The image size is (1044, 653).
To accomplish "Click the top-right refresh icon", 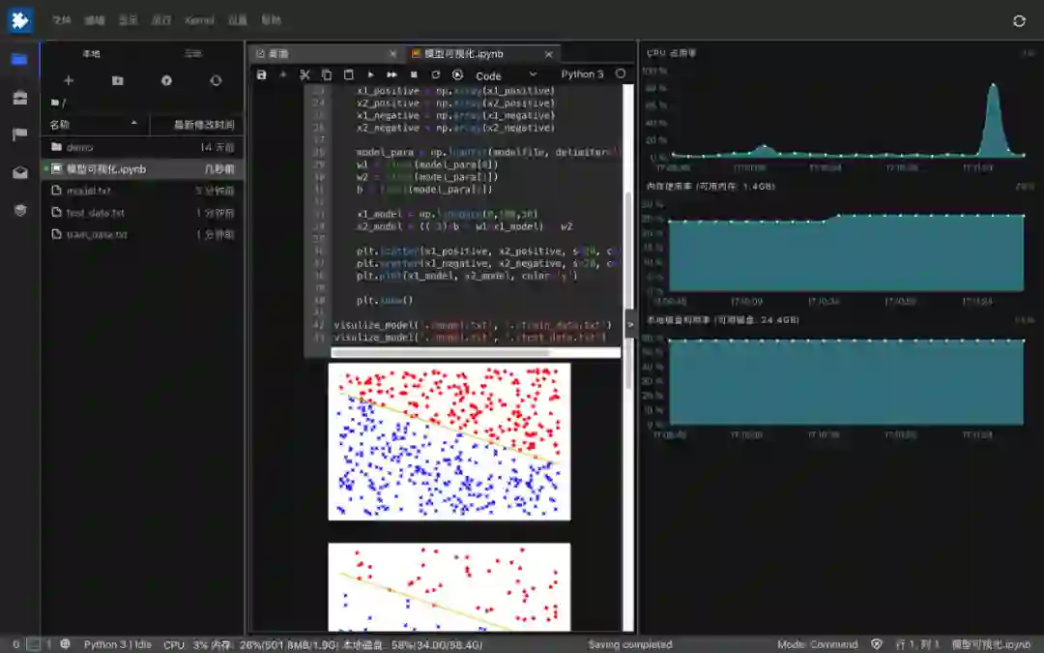I will [x=1019, y=20].
